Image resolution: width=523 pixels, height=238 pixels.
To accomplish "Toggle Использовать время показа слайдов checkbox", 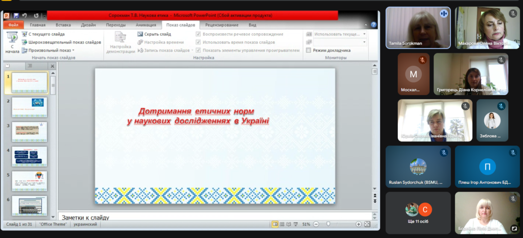I will 199,42.
